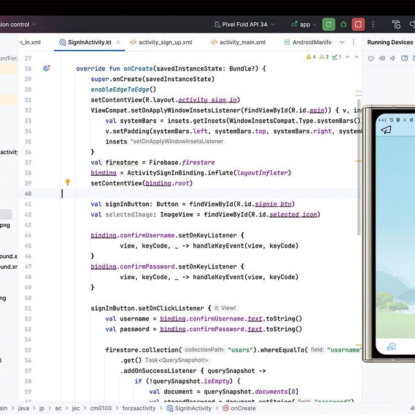415x415 pixels.
Task: Click the override gutter icon on line 28
Action: (x=47, y=68)
